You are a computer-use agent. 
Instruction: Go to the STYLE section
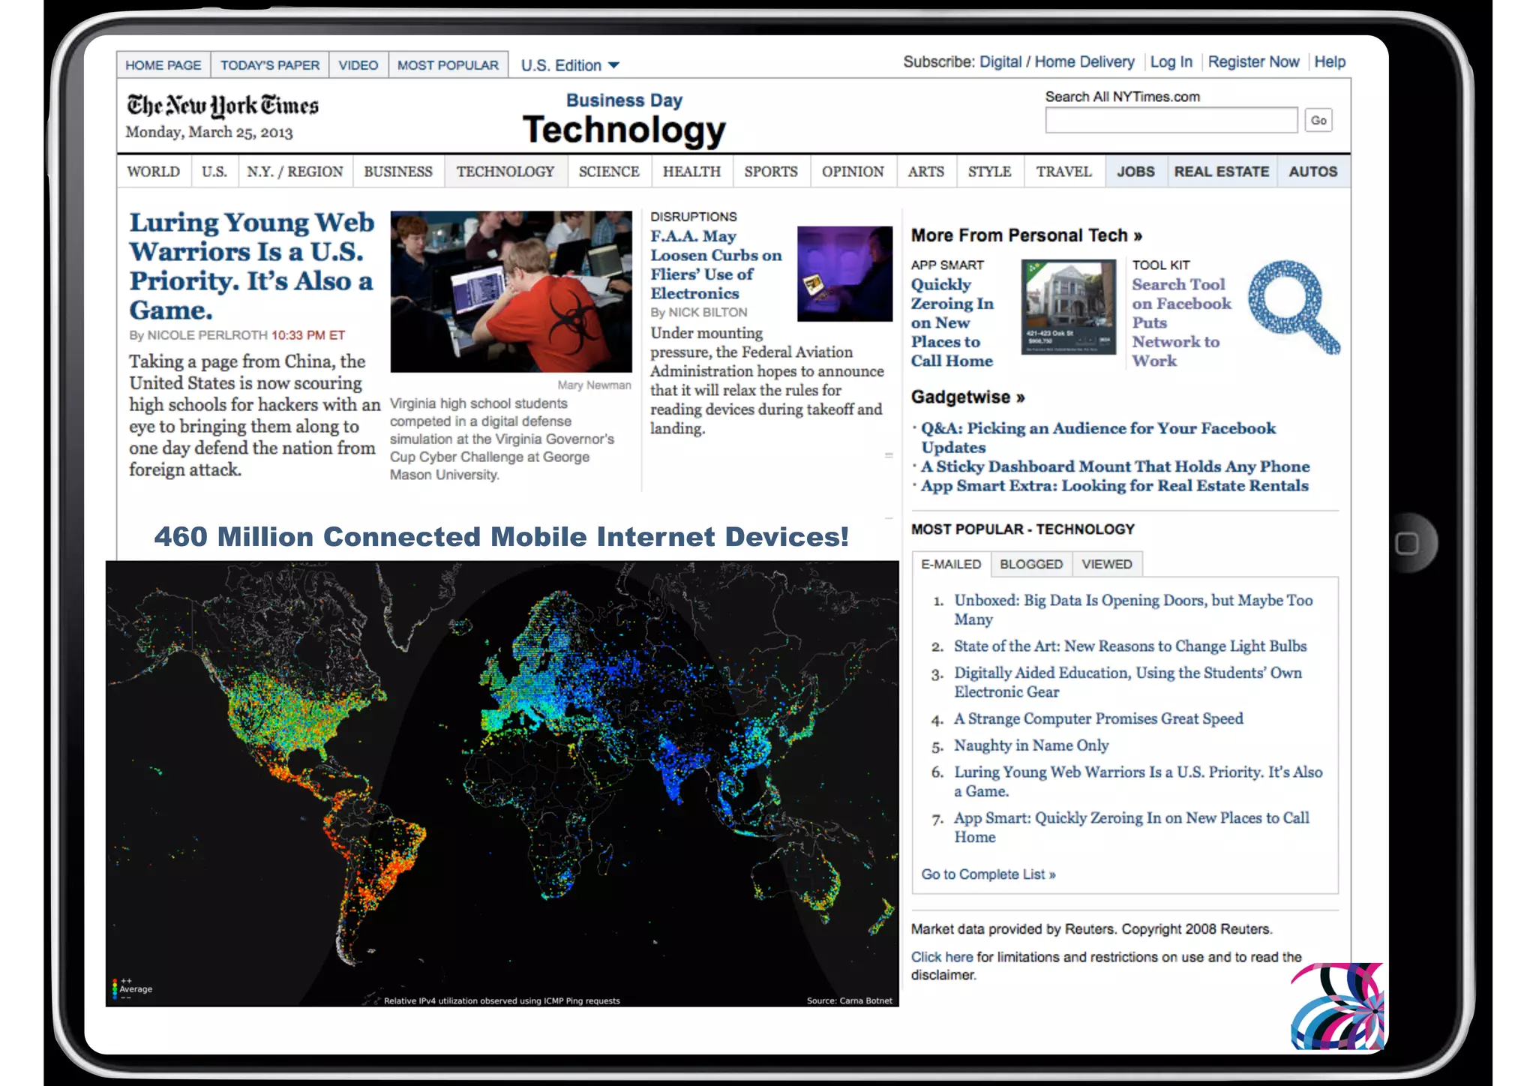tap(990, 172)
